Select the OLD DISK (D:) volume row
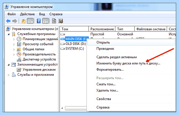 [75, 44]
